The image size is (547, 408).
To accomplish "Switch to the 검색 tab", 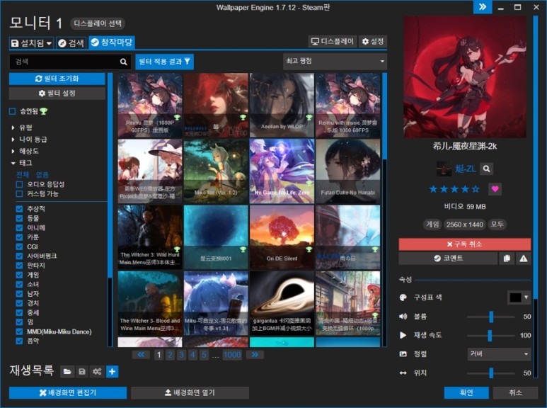I will (71, 43).
